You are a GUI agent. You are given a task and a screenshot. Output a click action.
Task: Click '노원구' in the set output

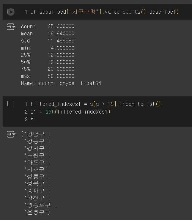(36, 155)
